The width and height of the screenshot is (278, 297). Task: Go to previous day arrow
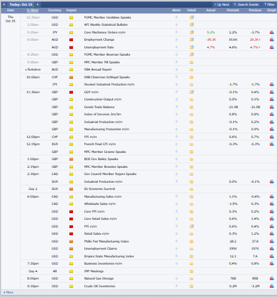pyautogui.click(x=4, y=4)
